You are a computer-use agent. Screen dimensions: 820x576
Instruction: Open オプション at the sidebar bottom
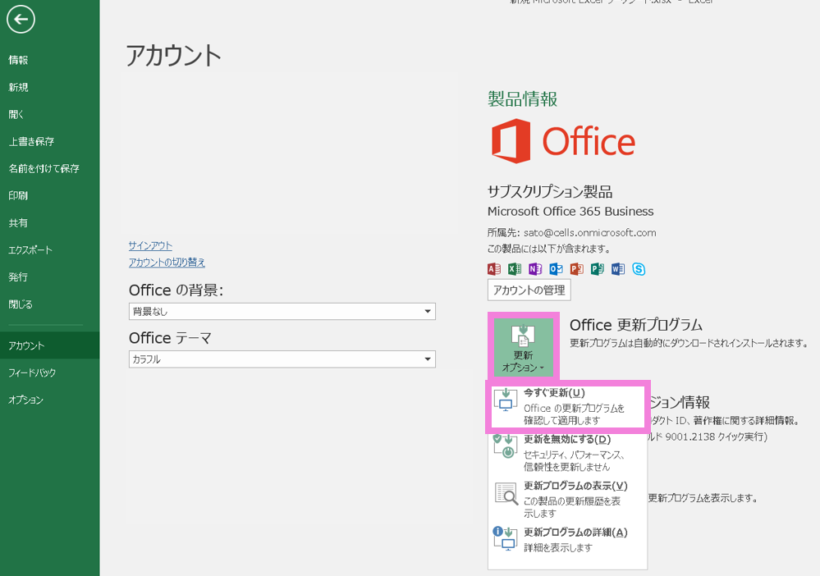point(25,400)
